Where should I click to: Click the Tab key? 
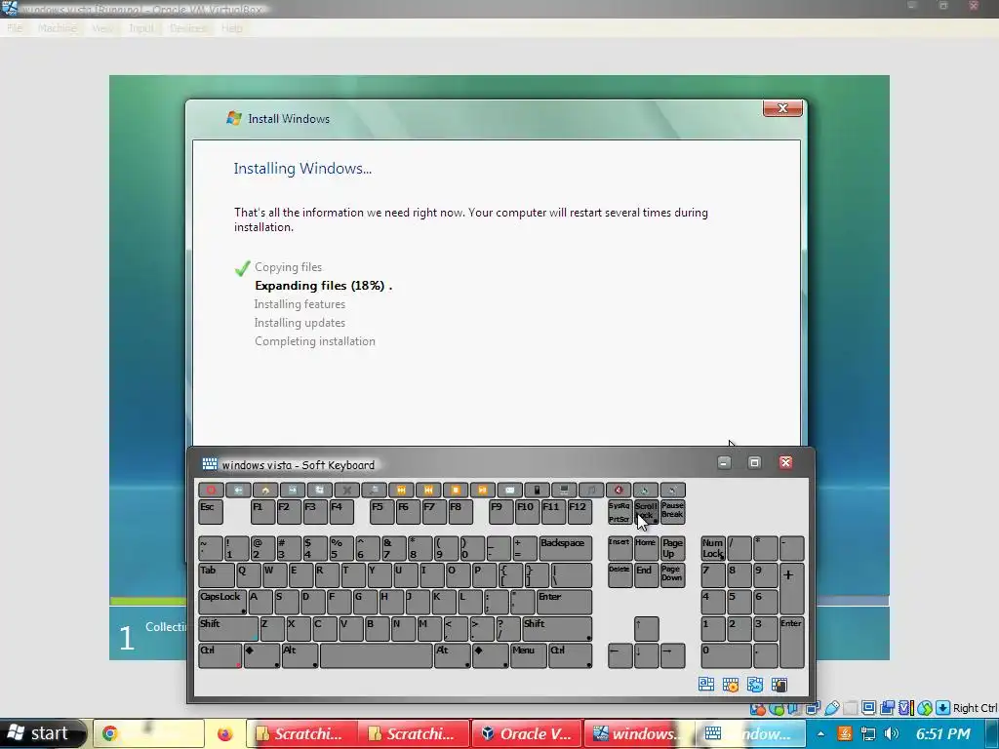click(x=217, y=575)
